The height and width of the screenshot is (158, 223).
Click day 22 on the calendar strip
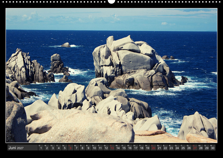pyautogui.click(x=165, y=148)
